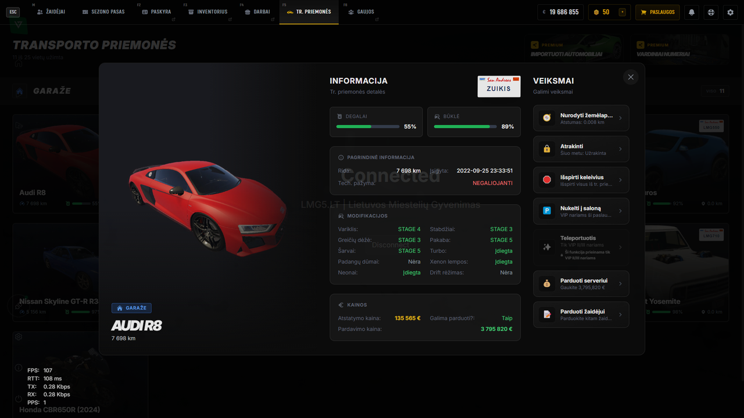Click the external link icon under Inventorius
Viewport: 744px width, 418px height.
[230, 20]
